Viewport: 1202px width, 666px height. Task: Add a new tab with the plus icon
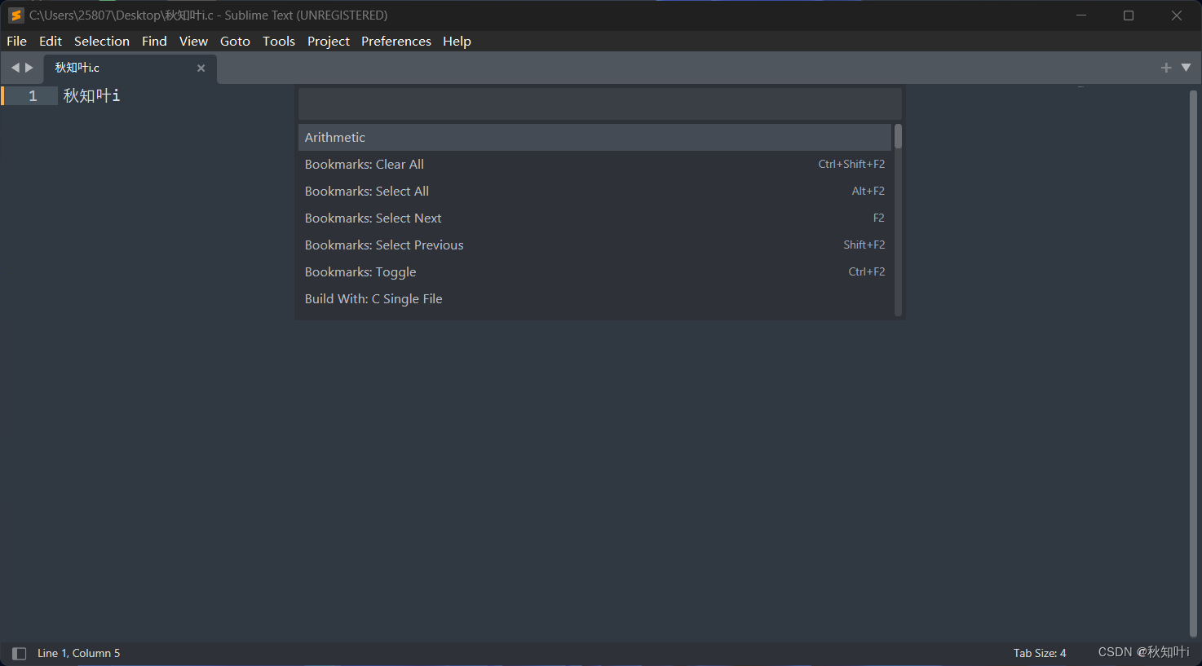pyautogui.click(x=1166, y=68)
